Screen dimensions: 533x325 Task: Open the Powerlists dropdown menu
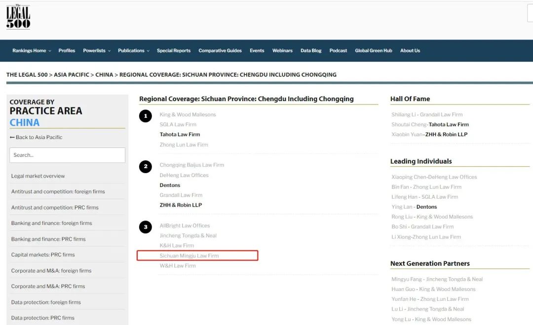point(96,51)
